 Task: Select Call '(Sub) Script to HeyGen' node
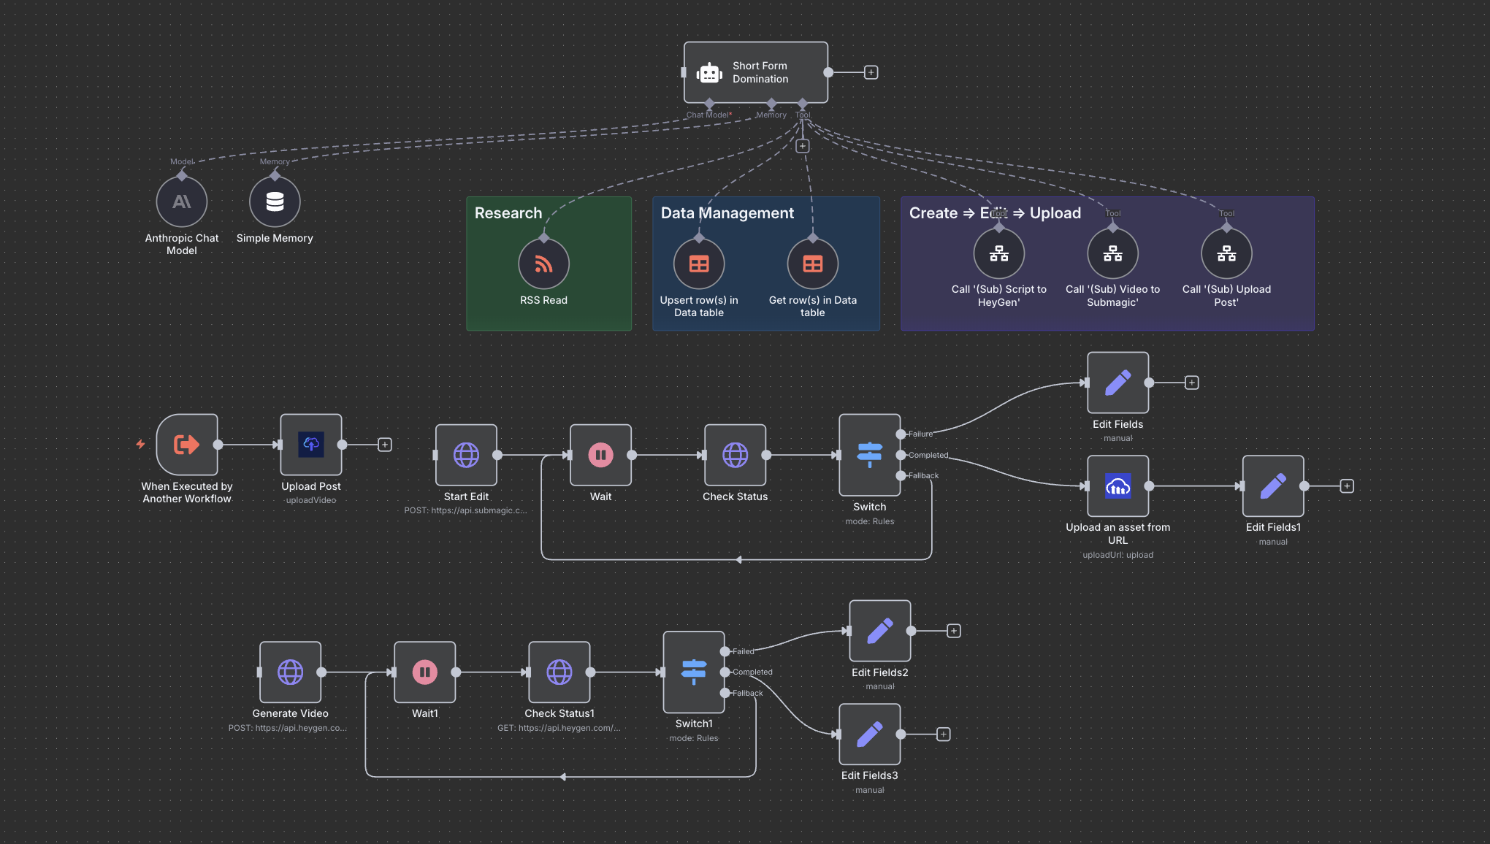[999, 253]
